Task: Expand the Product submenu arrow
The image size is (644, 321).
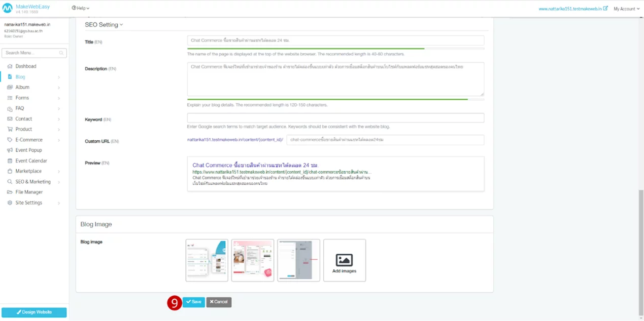Action: click(59, 130)
